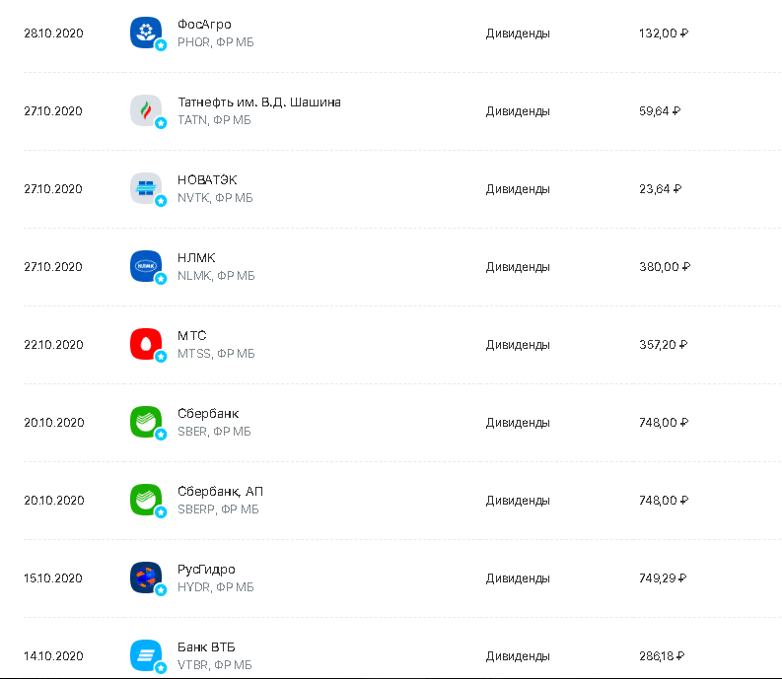
Task: Click Дивиденды label in Банк ВТБ row
Action: click(x=518, y=656)
